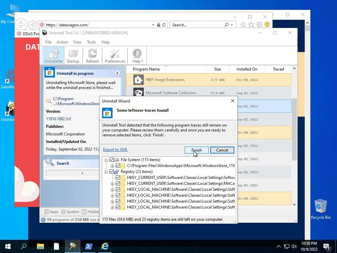This screenshot has width=337, height=253.
Task: Show hidden system tray icons chevron
Action: click(x=278, y=246)
